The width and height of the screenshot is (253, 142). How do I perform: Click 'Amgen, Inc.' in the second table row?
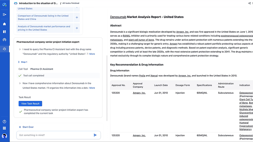[139, 135]
